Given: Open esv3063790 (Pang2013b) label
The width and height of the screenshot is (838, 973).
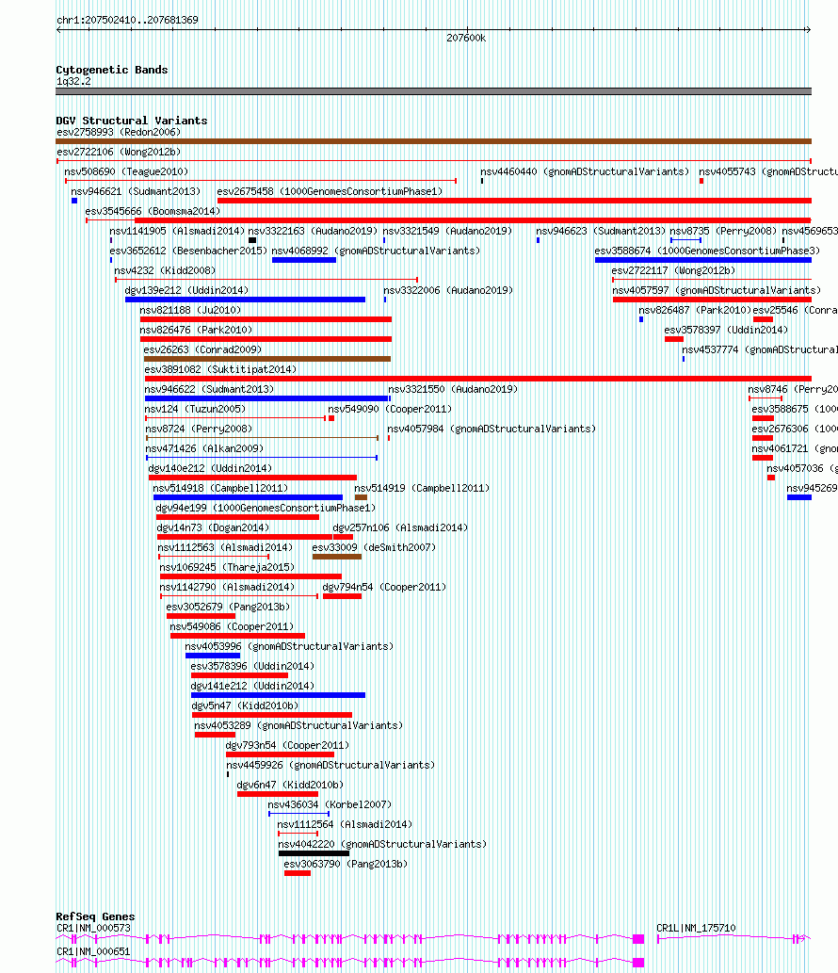Looking at the screenshot, I should point(346,867).
